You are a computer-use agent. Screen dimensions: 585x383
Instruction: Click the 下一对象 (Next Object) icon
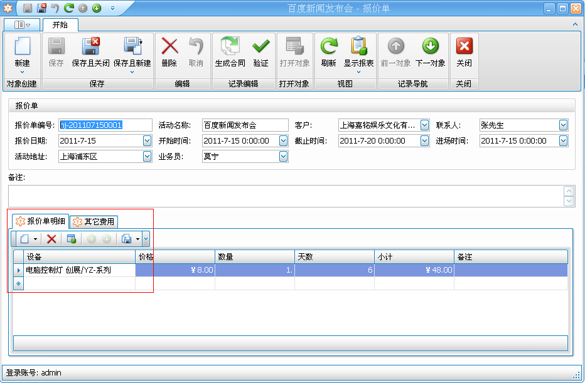pos(430,46)
